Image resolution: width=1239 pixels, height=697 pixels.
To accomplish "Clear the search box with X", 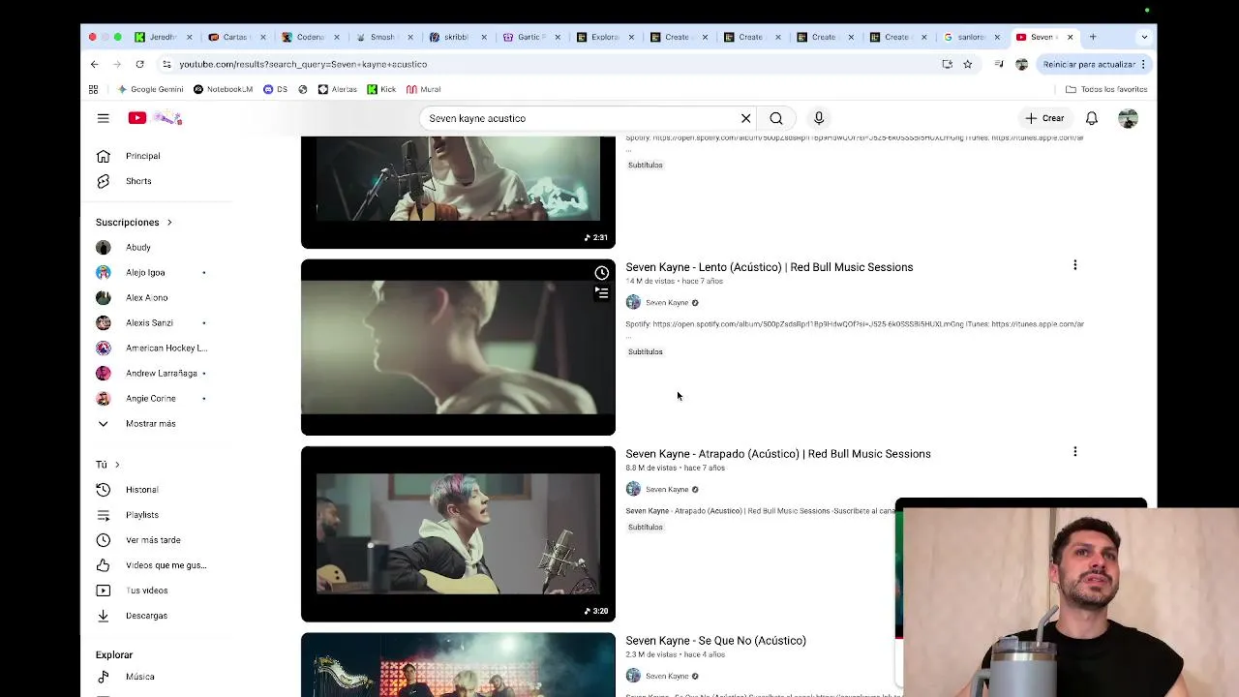I will pos(746,118).
